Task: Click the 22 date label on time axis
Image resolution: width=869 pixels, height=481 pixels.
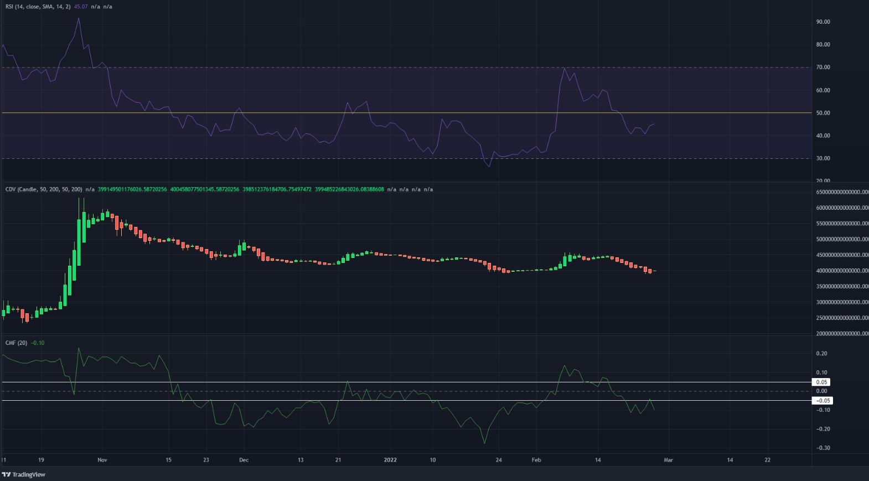Action: tap(767, 460)
